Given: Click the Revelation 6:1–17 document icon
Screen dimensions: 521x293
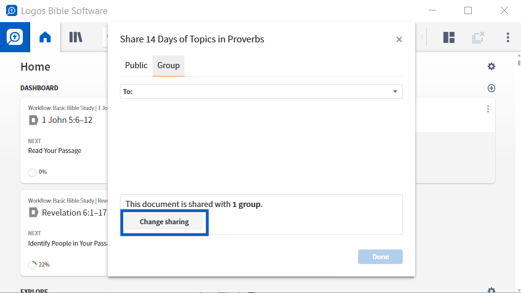Looking at the screenshot, I should 33,213.
